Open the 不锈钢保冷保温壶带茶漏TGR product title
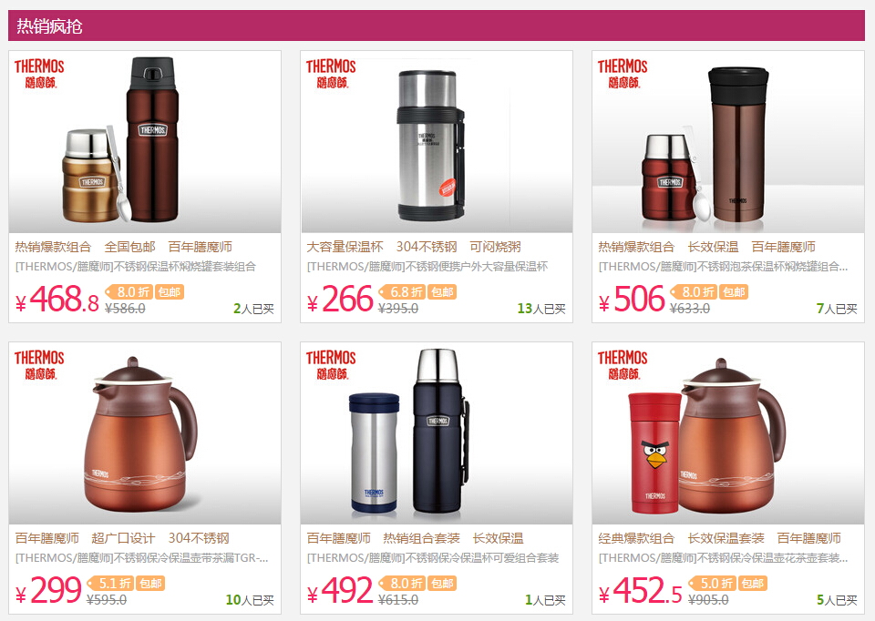This screenshot has width=875, height=621. [x=142, y=558]
